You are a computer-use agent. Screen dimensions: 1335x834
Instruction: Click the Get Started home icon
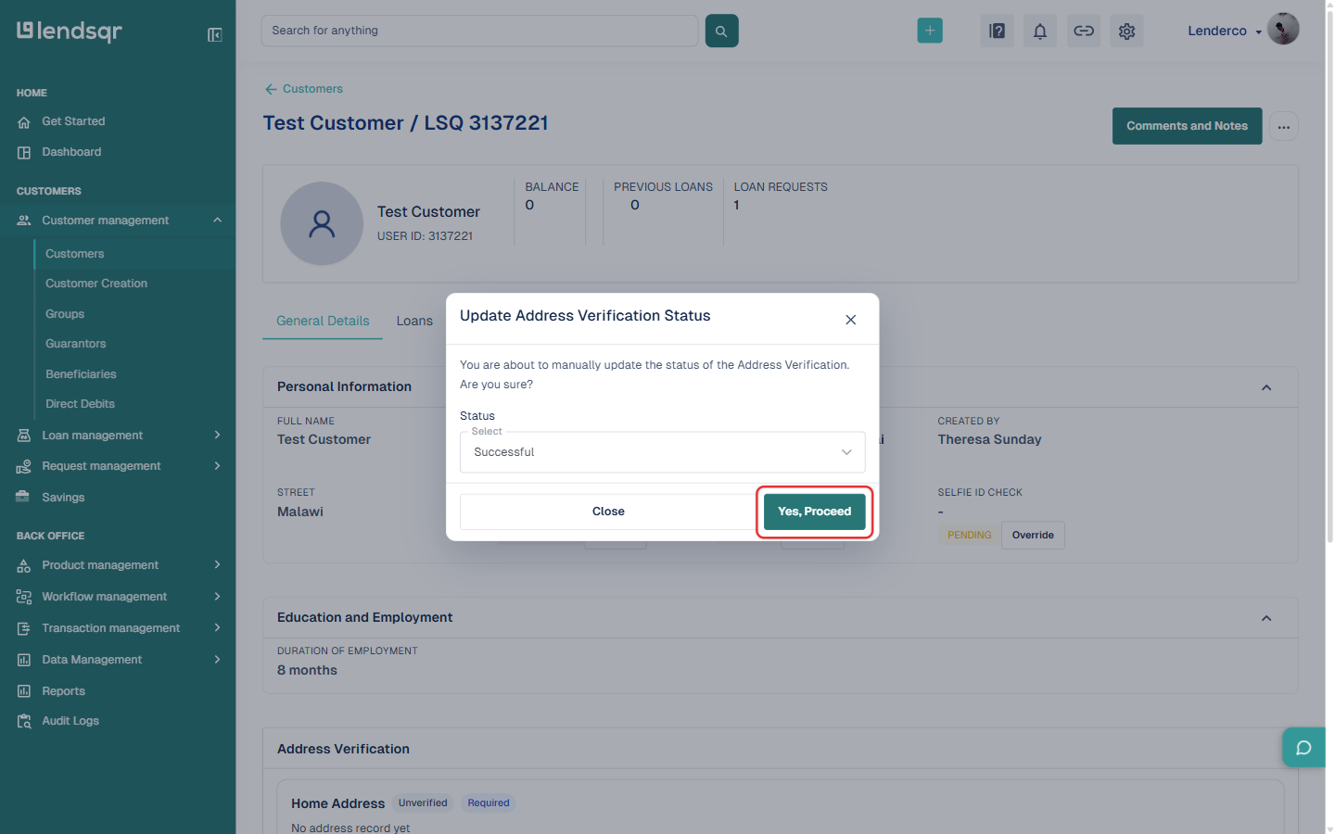[x=24, y=121]
